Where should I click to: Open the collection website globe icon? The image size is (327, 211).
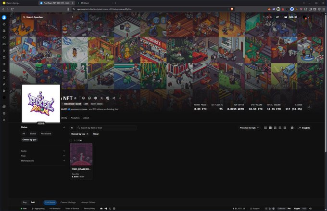point(96,98)
